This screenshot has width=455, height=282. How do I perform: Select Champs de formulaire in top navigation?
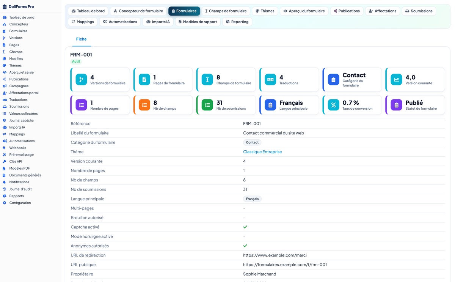point(226,11)
